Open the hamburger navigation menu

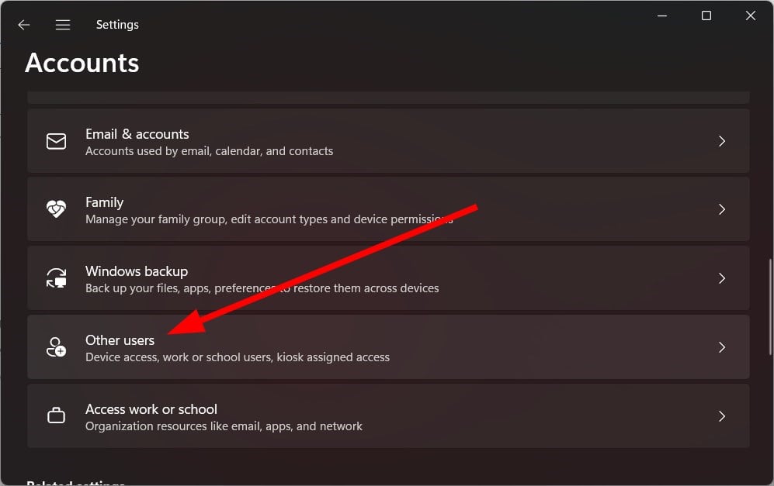click(x=63, y=25)
